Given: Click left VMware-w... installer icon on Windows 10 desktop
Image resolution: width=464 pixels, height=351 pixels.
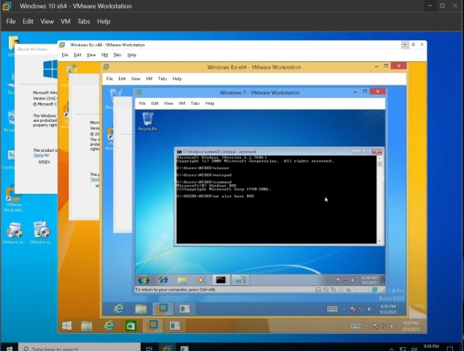Looking at the screenshot, I should click(14, 233).
